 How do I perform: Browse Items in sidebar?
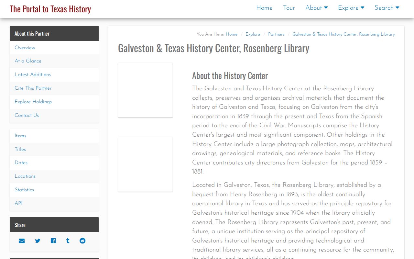click(54, 136)
